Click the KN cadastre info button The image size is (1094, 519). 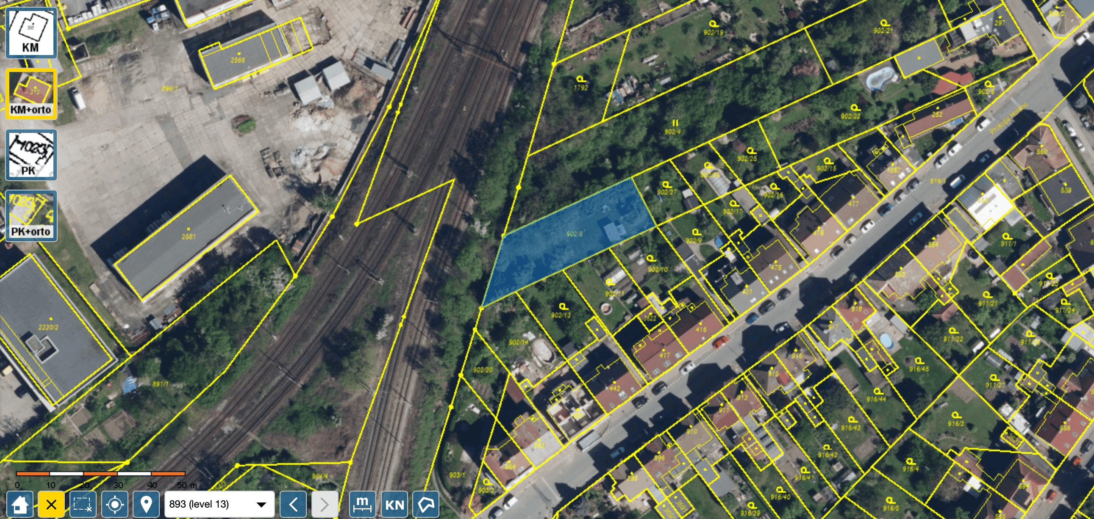click(394, 504)
